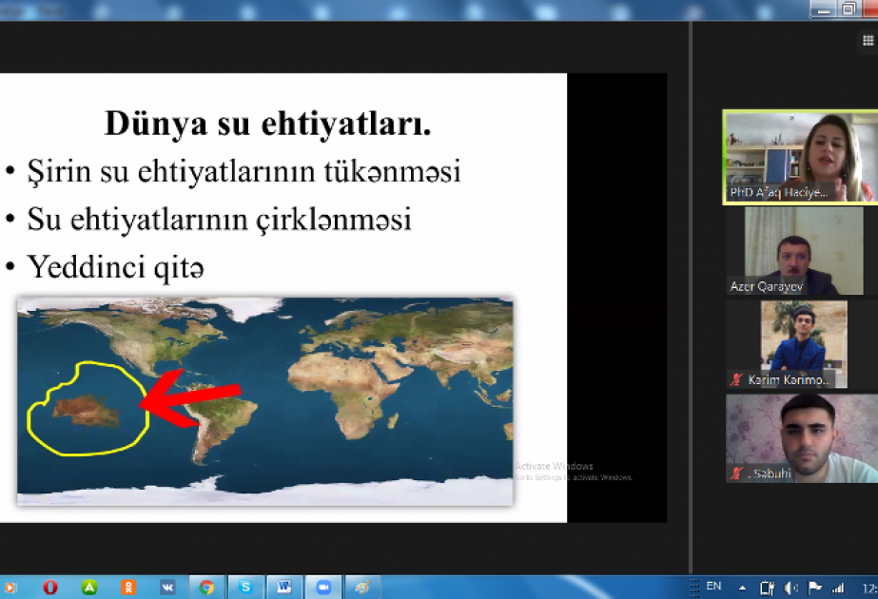Viewport: 878px width, 599px height.
Task: Change Zoom gallery view layout grid icon
Action: 868,40
